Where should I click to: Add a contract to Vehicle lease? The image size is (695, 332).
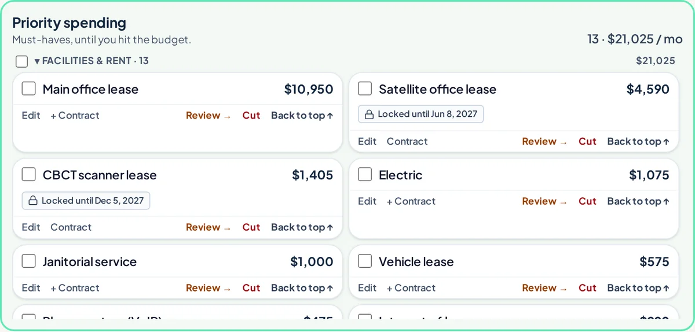click(411, 287)
